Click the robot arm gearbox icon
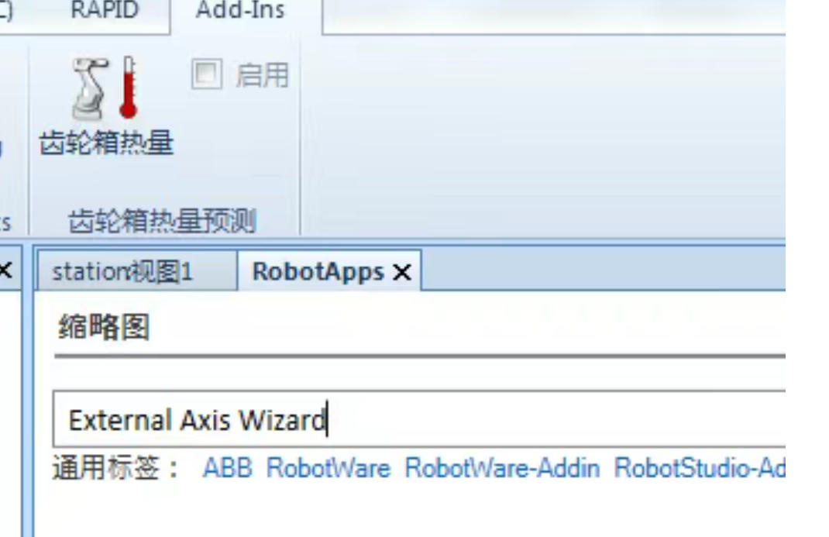Viewport: 829px width, 537px height. click(89, 88)
